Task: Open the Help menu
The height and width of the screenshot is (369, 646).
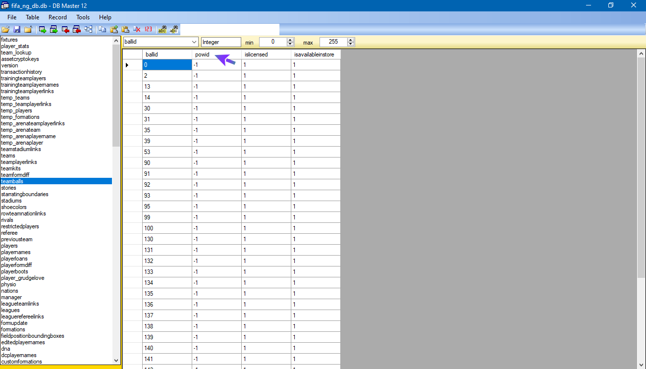Action: (x=105, y=17)
